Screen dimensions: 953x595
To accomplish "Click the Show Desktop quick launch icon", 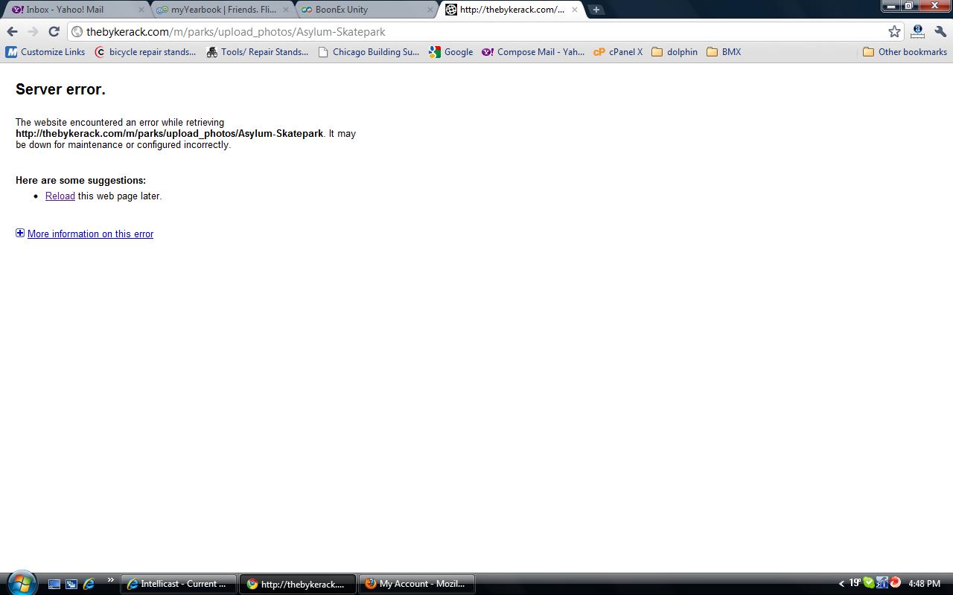I will click(54, 584).
